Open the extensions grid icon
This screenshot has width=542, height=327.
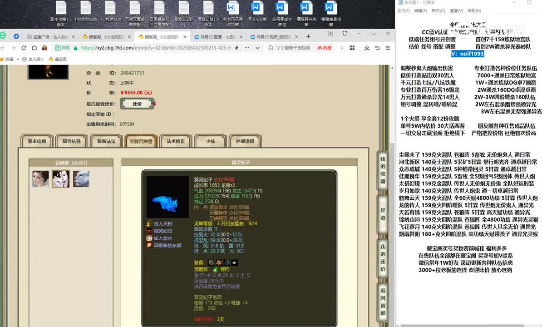(x=352, y=48)
